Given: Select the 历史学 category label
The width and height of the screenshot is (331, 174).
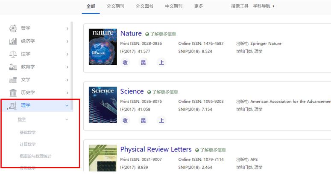Looking at the screenshot, I should coord(28,93).
